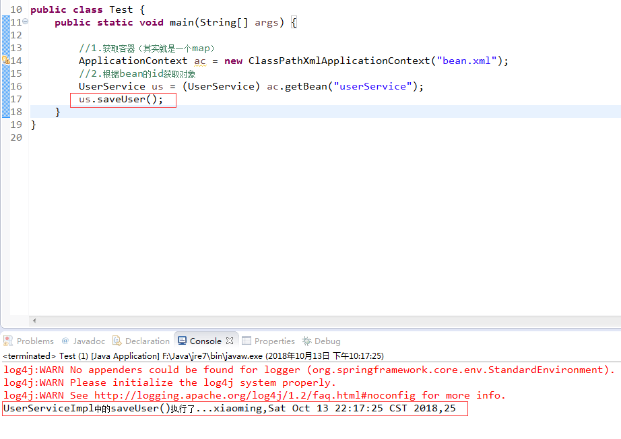The width and height of the screenshot is (621, 439).
Task: Click the ClassPathXmlApplicationContext class name
Action: (x=339, y=61)
